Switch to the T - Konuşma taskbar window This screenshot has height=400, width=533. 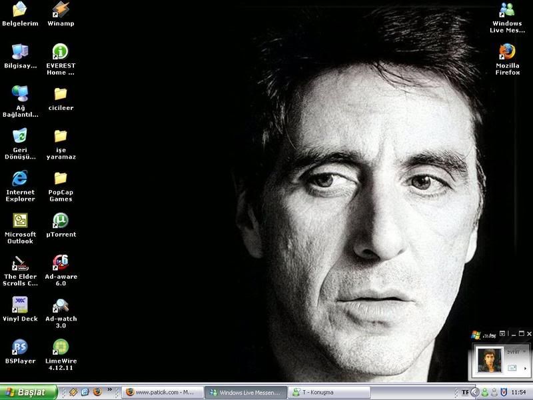[x=328, y=393]
